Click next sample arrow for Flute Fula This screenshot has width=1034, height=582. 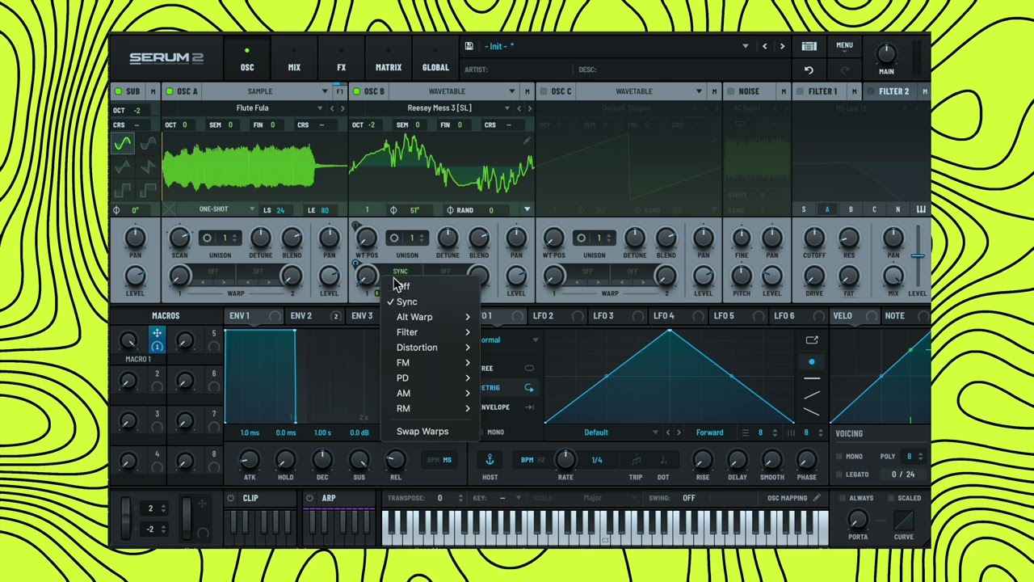(x=343, y=108)
